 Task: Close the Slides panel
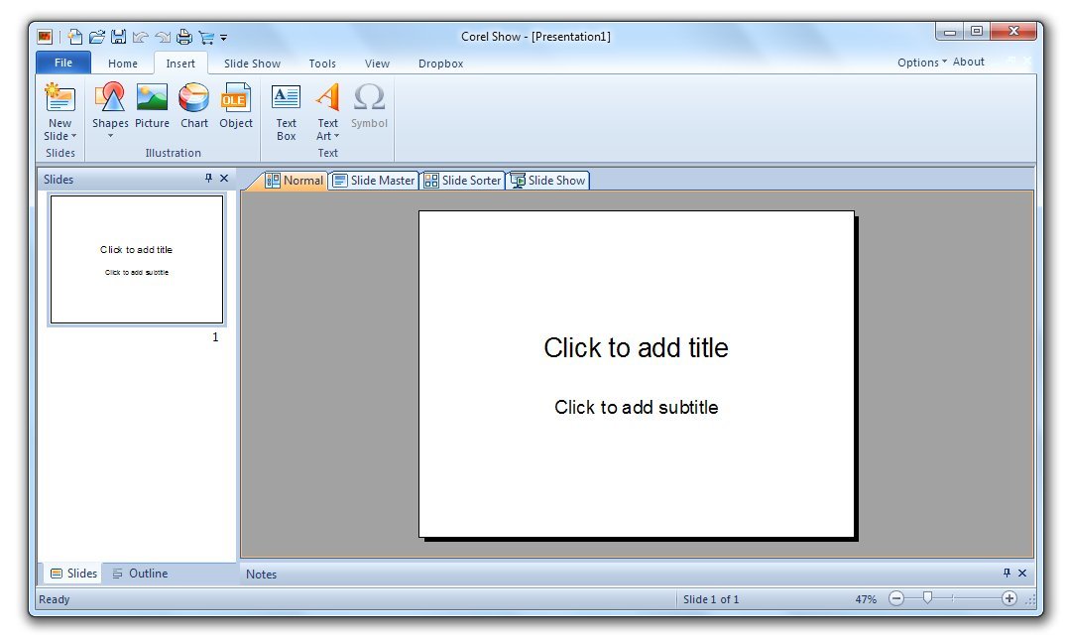click(x=224, y=179)
